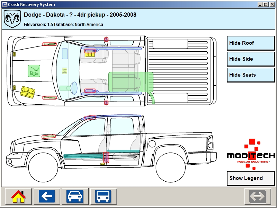Select the yellow battery on the top view
This screenshot has width=277, height=208.
(x=27, y=91)
